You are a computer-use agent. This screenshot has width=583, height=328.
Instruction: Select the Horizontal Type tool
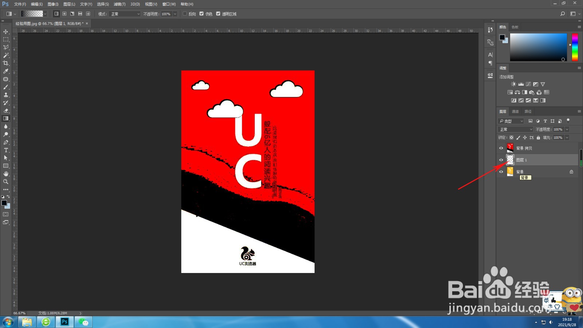[x=6, y=150]
